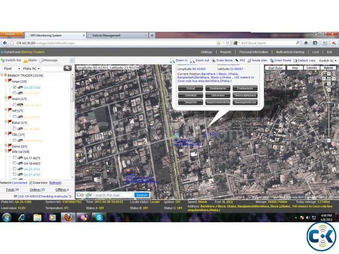Open the Reports menu
The image size is (339, 254).
[x=226, y=52]
